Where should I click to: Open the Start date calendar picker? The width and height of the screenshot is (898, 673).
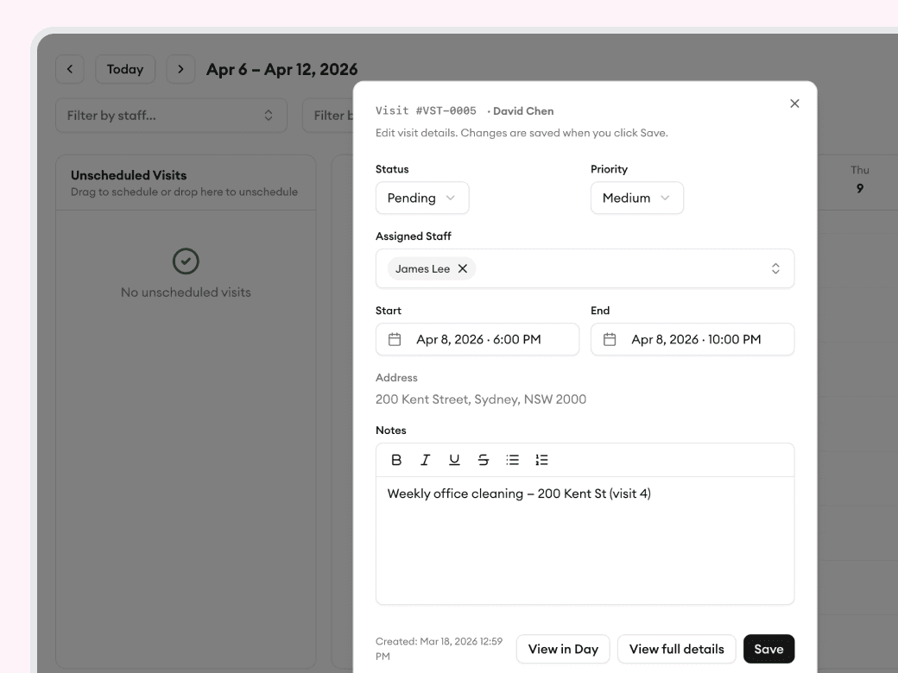pos(395,339)
